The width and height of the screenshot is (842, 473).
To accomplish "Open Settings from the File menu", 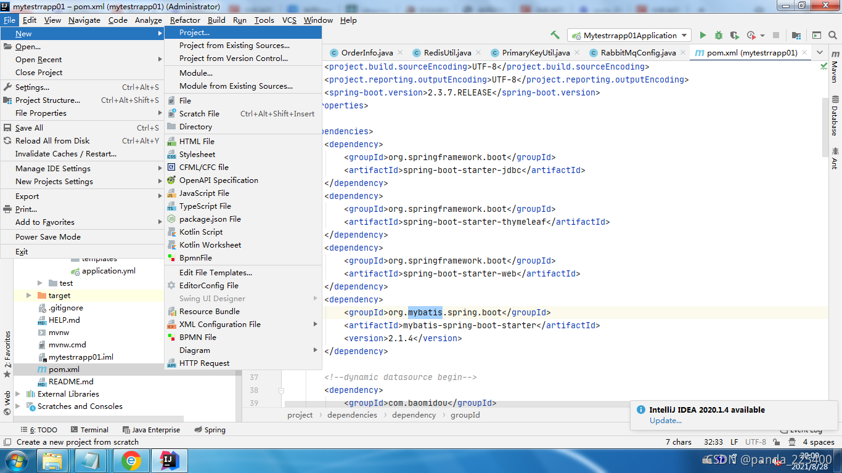I will coord(83,87).
